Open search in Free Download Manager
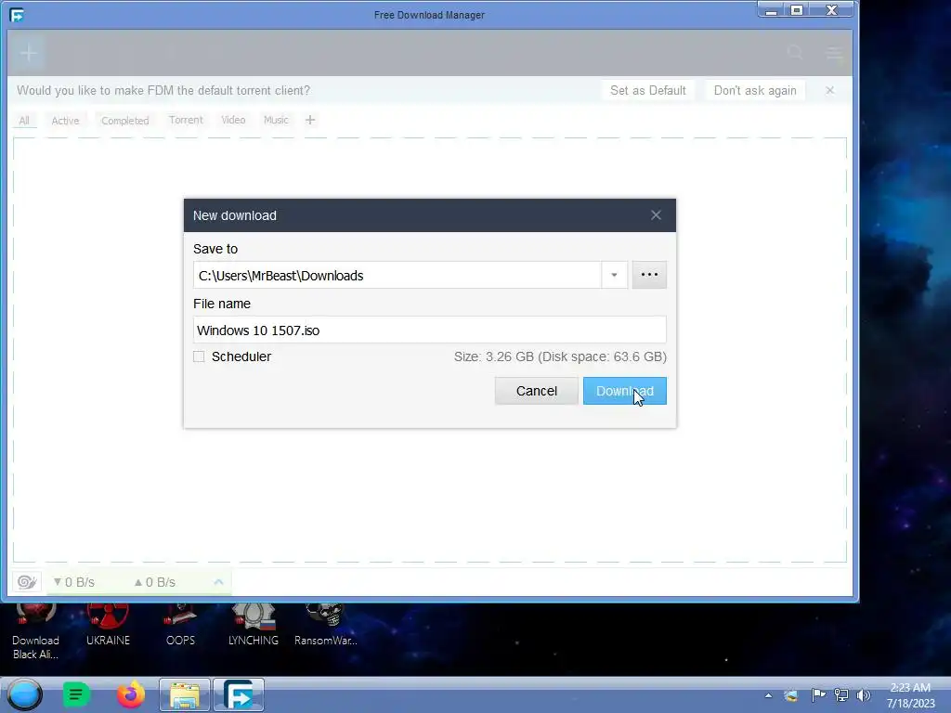 [795, 53]
